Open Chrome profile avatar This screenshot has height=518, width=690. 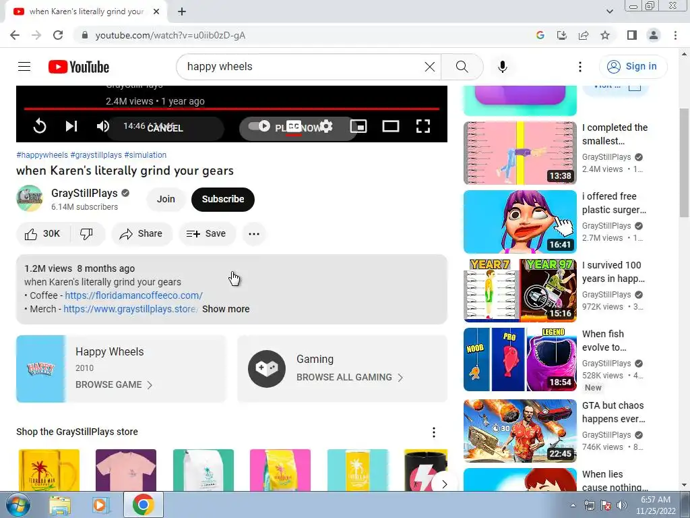point(654,35)
